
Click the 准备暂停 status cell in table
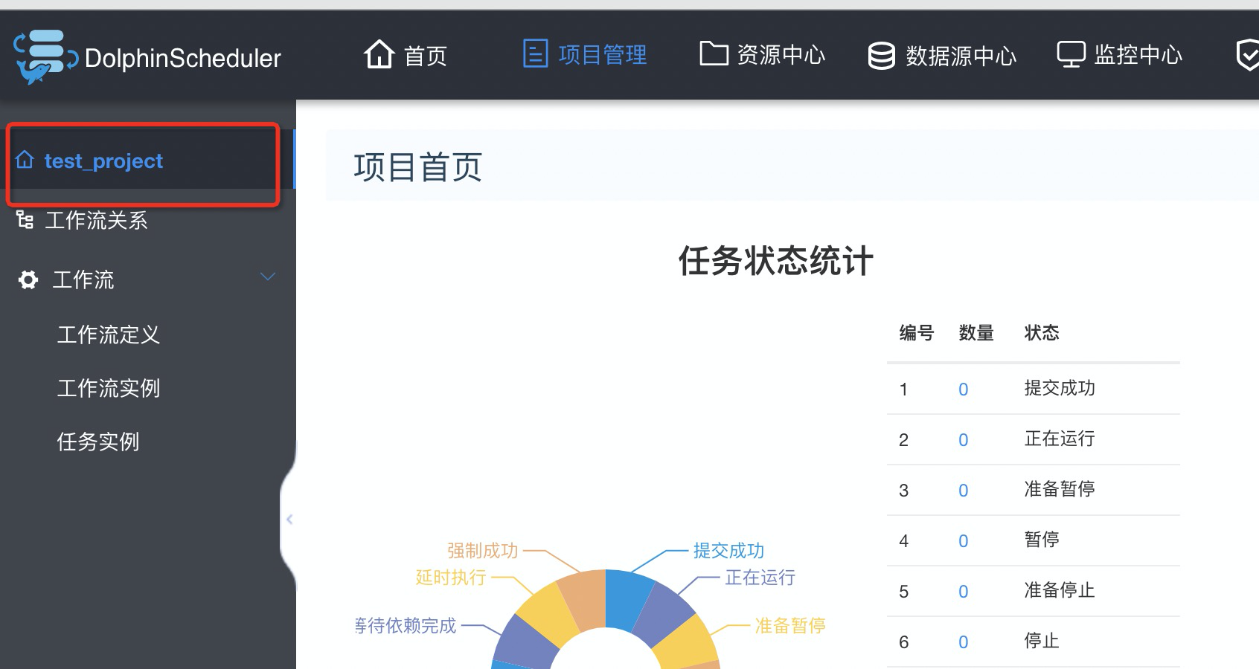coord(1060,489)
